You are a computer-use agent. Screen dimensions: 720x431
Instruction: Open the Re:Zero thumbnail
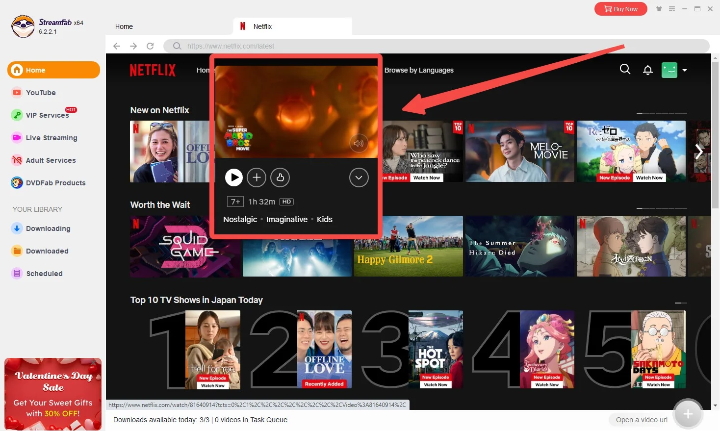coord(631,152)
